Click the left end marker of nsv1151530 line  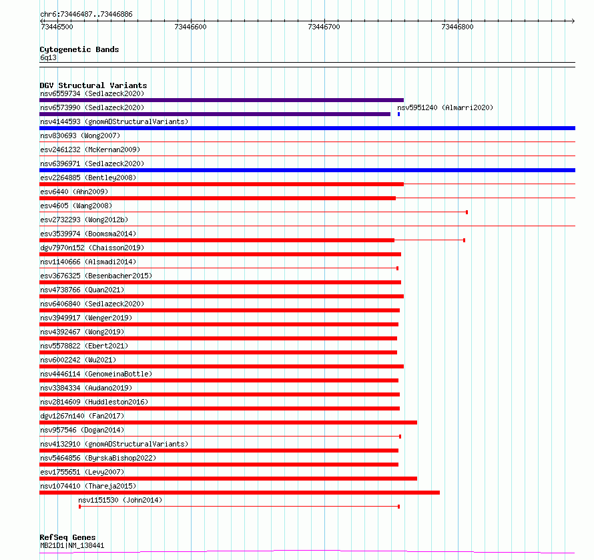(79, 507)
